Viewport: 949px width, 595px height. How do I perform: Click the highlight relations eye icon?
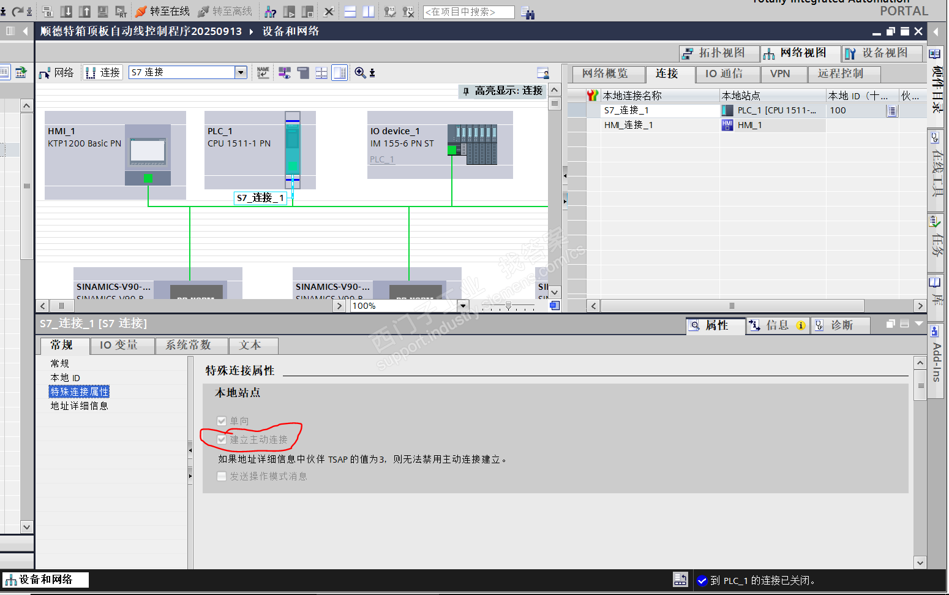click(x=285, y=73)
